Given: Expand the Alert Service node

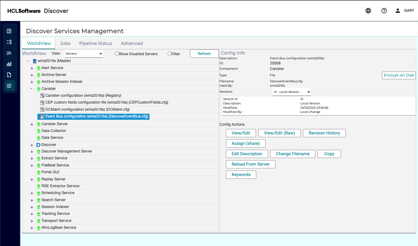Looking at the screenshot, I should (x=32, y=68).
